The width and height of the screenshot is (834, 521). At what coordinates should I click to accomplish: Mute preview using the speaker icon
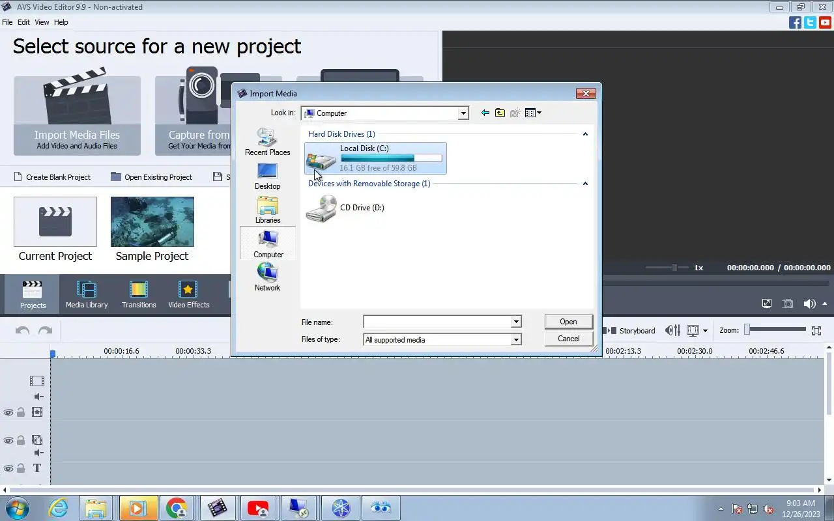click(x=809, y=303)
